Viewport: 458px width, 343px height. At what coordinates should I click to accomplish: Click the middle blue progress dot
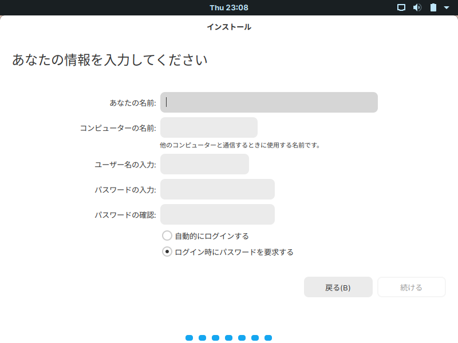[228, 338]
